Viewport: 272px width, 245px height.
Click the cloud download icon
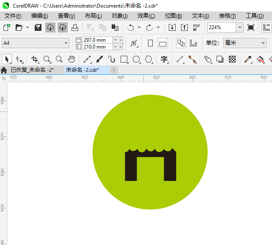pyautogui.click(x=50, y=27)
